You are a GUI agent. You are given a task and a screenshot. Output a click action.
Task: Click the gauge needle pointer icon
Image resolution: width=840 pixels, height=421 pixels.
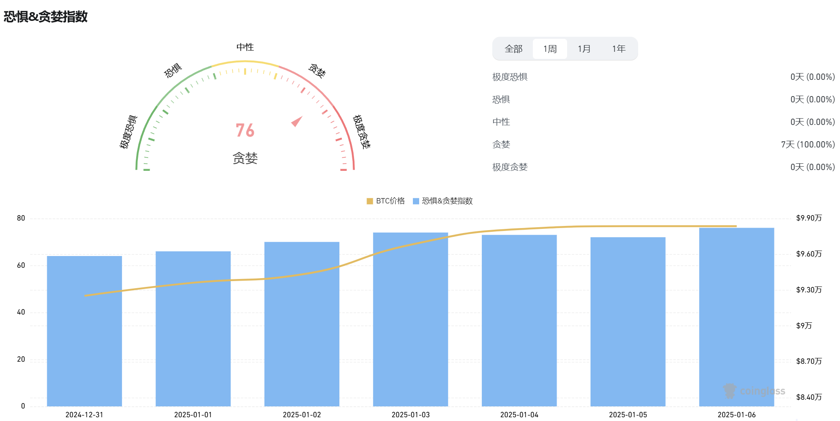coord(297,121)
